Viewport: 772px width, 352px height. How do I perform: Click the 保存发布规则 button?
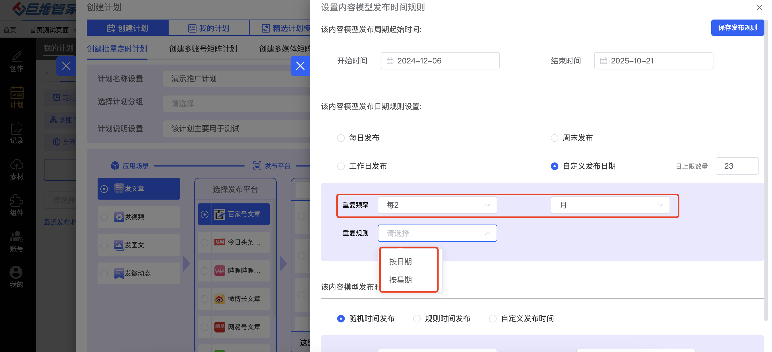tap(737, 28)
